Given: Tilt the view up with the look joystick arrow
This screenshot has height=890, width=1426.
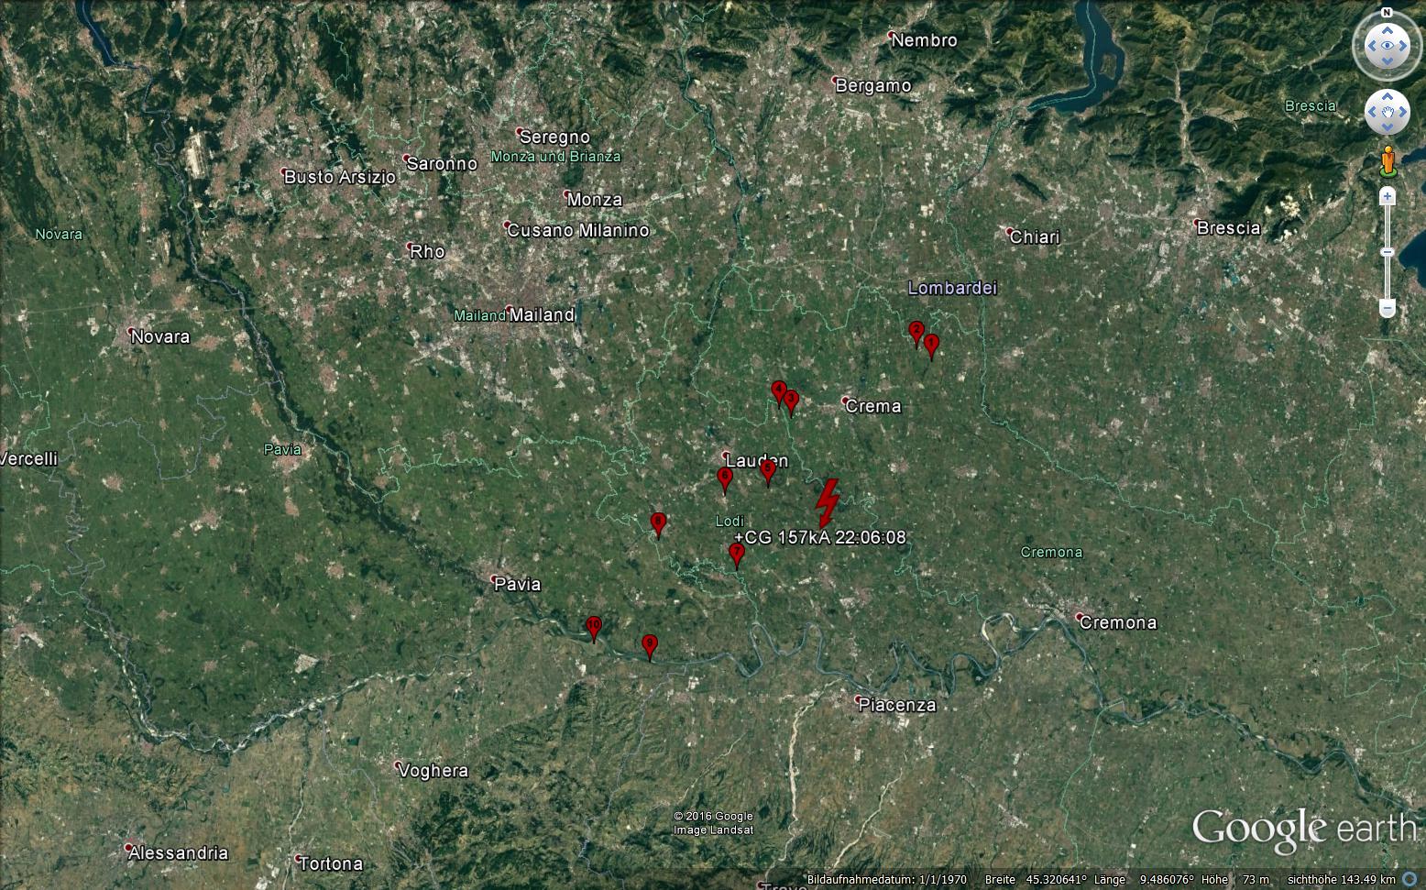Looking at the screenshot, I should pos(1387,28).
